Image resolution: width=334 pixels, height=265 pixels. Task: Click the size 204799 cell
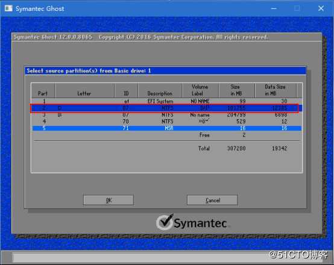click(x=236, y=115)
